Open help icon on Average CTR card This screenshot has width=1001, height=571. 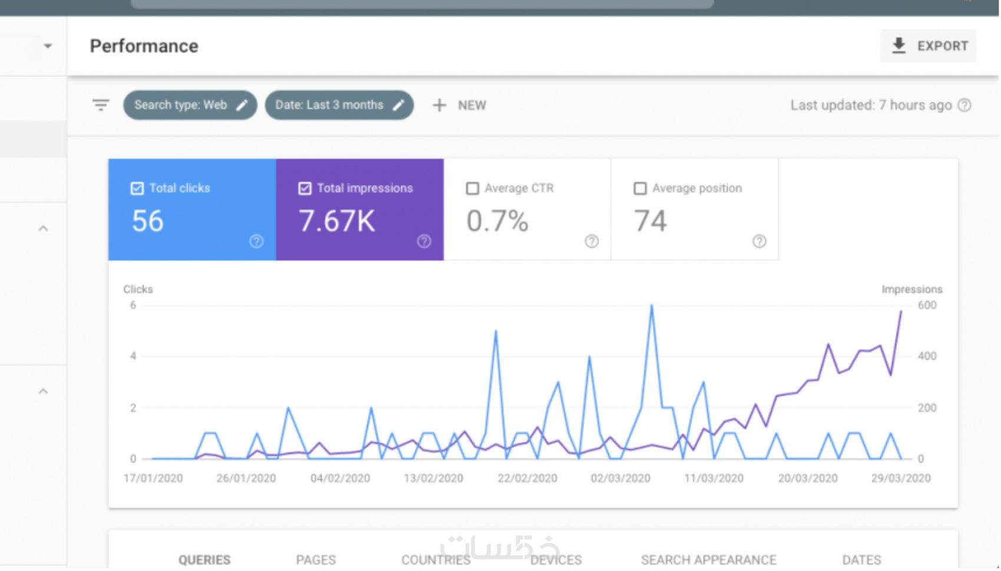(592, 241)
